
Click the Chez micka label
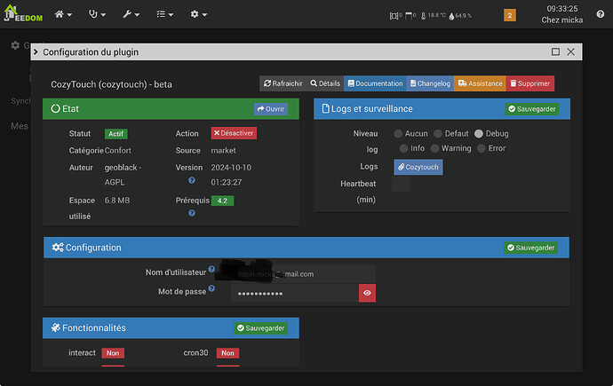point(562,20)
